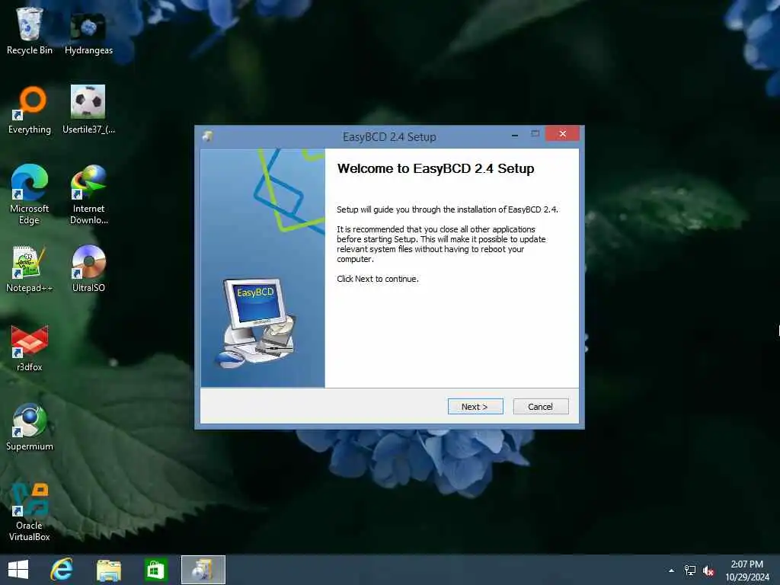The height and width of the screenshot is (585, 780).
Task: Click Next to continue setup
Action: 475,407
